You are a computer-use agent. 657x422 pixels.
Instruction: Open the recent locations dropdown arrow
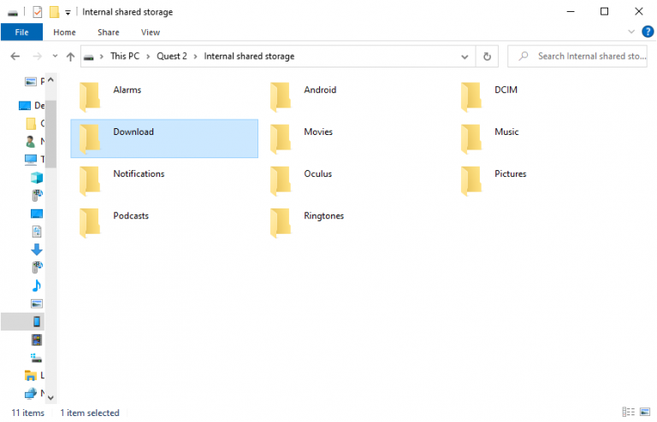(x=54, y=56)
